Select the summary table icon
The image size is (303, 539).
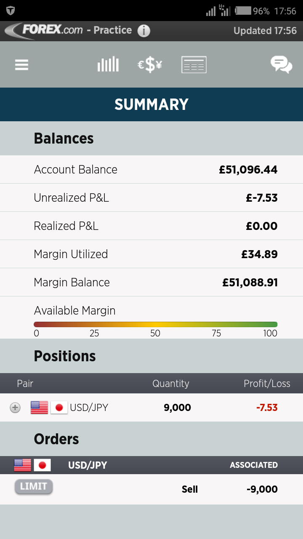click(194, 65)
